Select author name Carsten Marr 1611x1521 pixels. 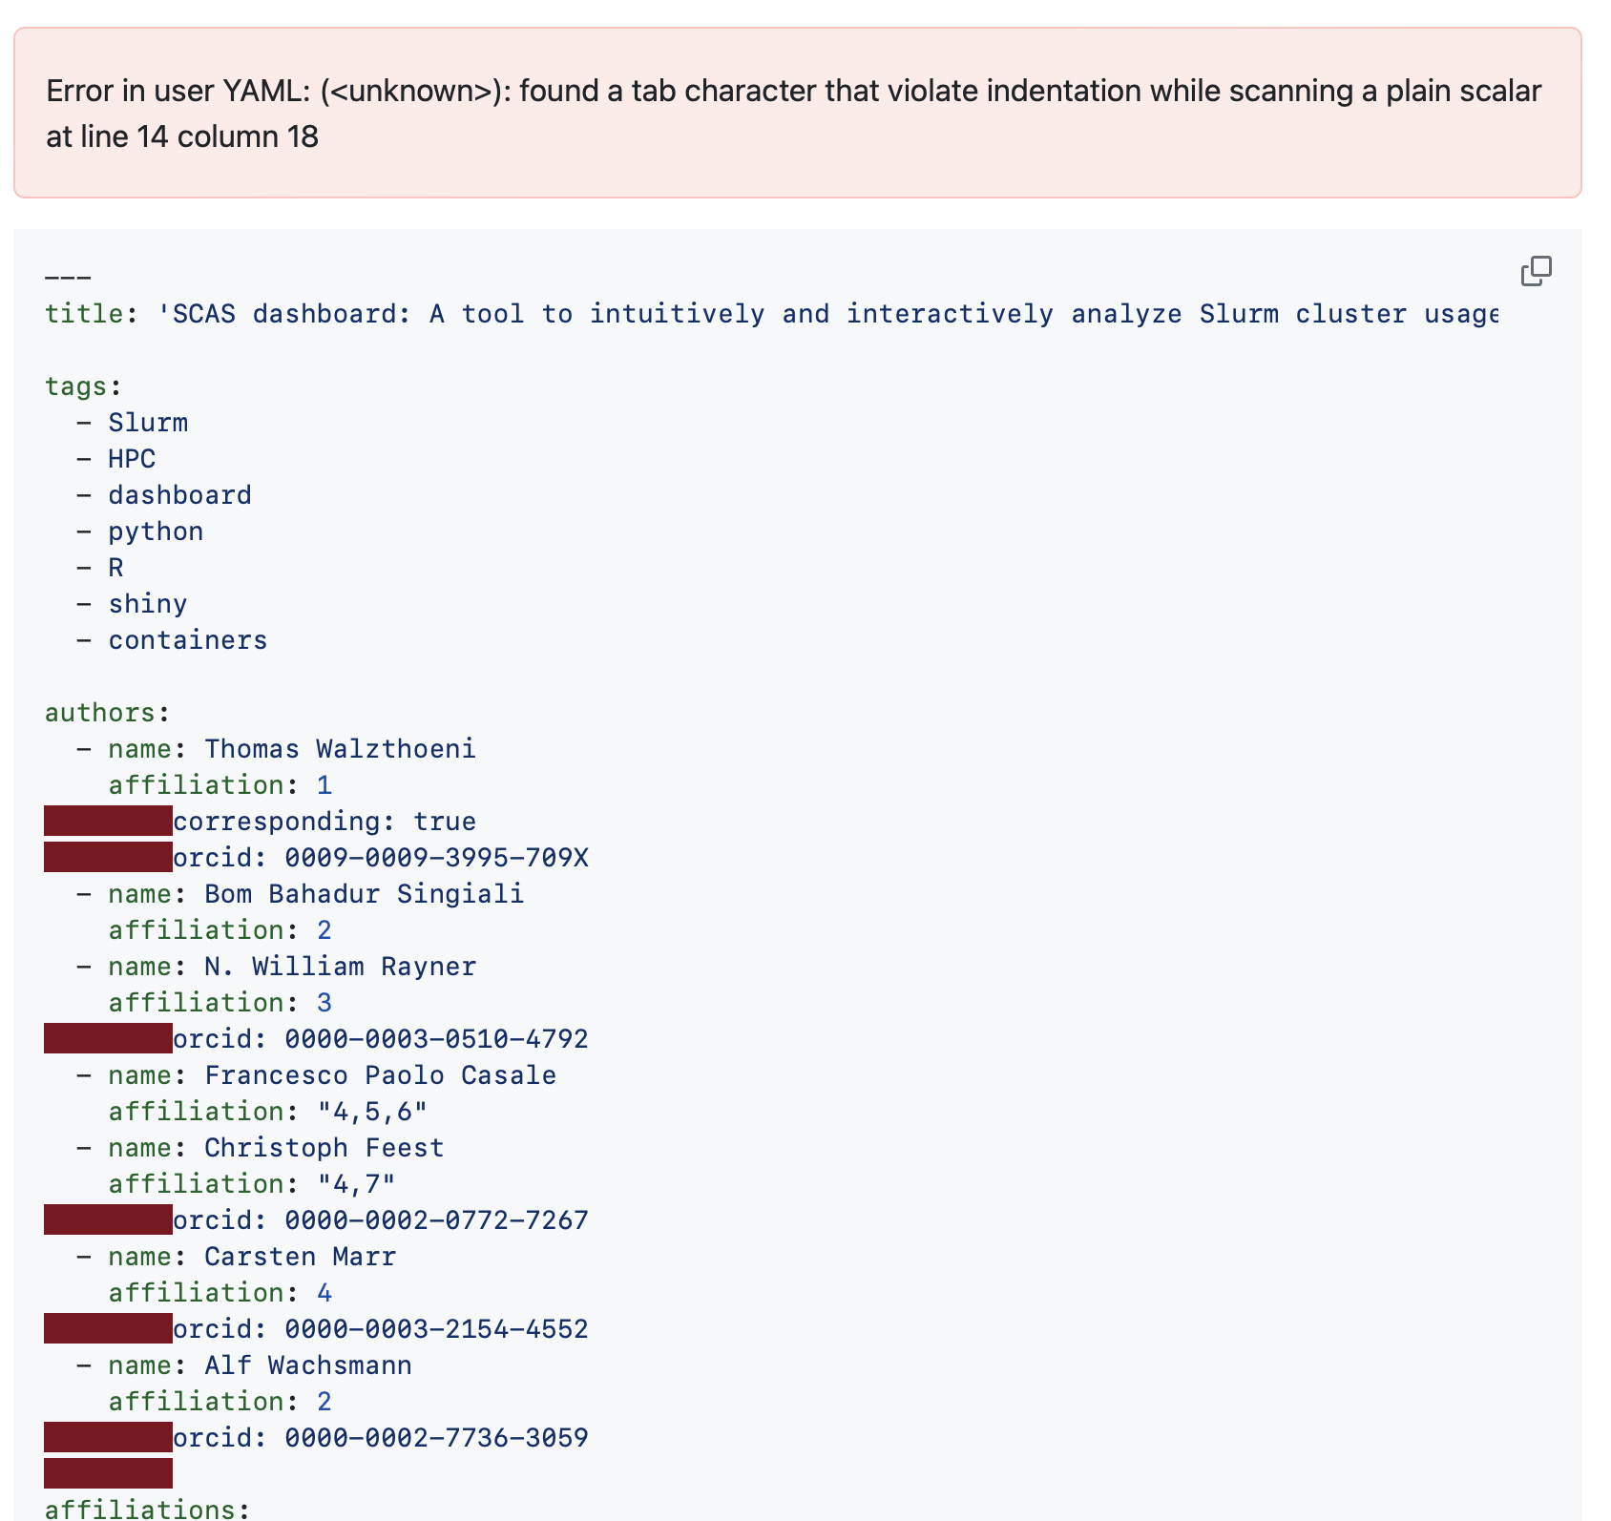tap(300, 1256)
